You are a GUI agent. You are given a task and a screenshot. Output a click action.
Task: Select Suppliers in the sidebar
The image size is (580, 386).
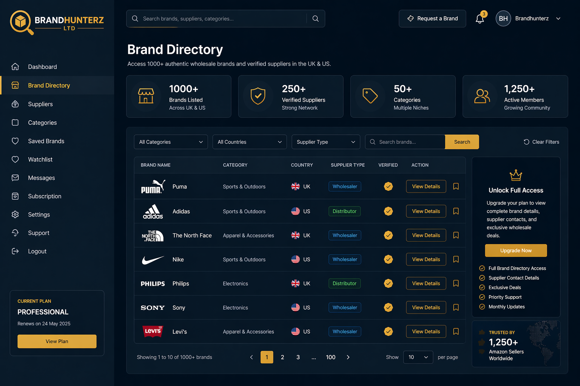(x=57, y=104)
